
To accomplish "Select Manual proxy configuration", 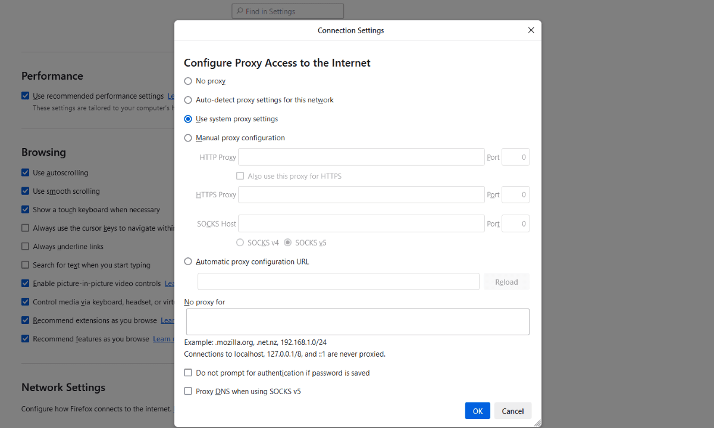I will coord(188,138).
